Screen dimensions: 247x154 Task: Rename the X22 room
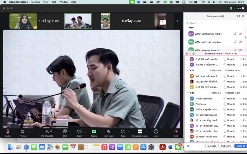coord(215,70)
